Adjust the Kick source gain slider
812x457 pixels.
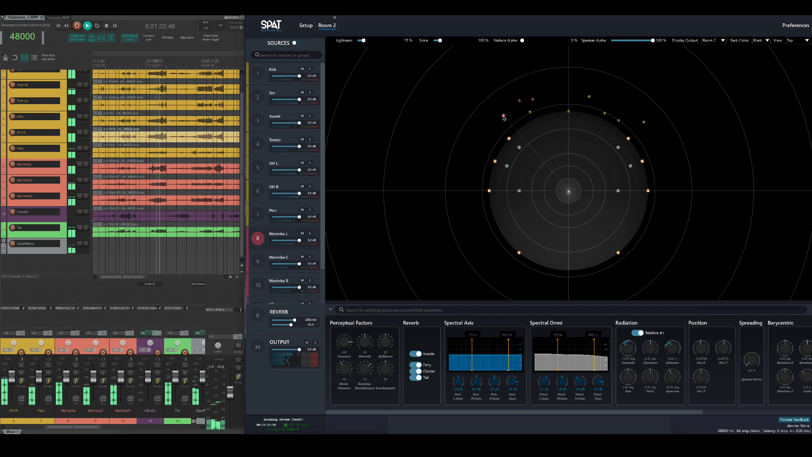point(299,76)
